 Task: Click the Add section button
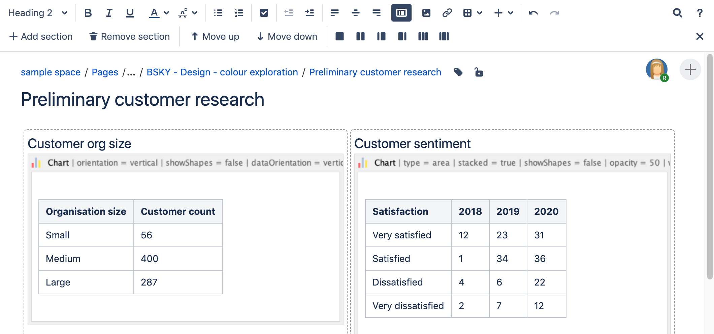point(41,36)
